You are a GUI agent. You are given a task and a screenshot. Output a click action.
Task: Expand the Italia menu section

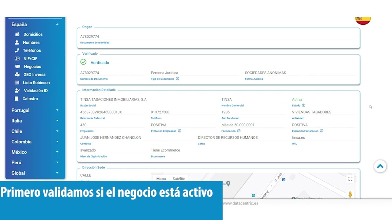click(57, 121)
